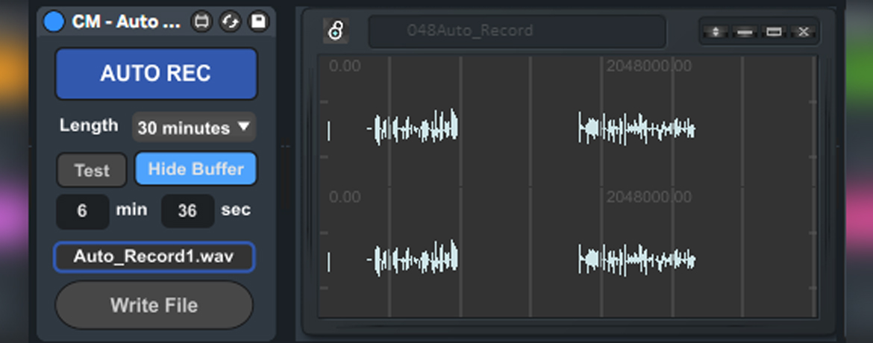Click the lock icon in buffer window
The height and width of the screenshot is (343, 873).
336,31
